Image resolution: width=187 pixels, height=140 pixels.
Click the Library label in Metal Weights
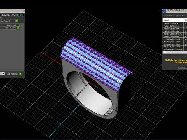[x=175, y=16]
